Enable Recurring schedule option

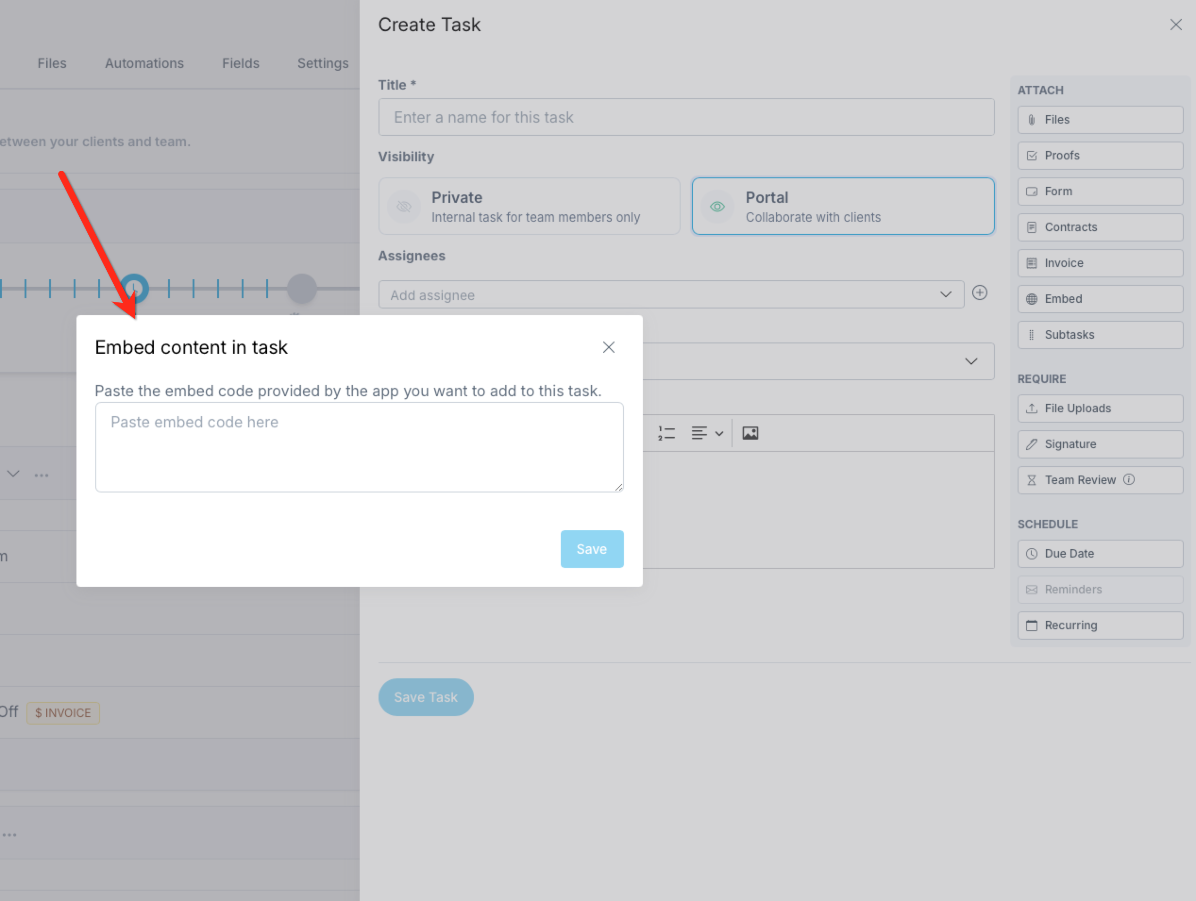point(1100,626)
